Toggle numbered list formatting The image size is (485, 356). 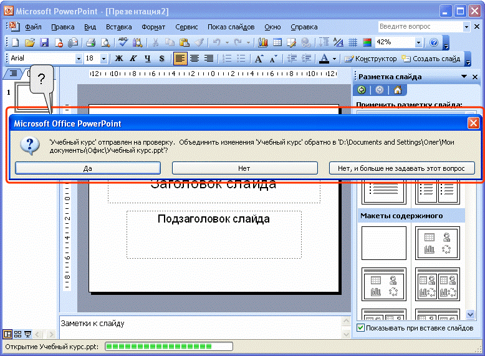[x=227, y=59]
